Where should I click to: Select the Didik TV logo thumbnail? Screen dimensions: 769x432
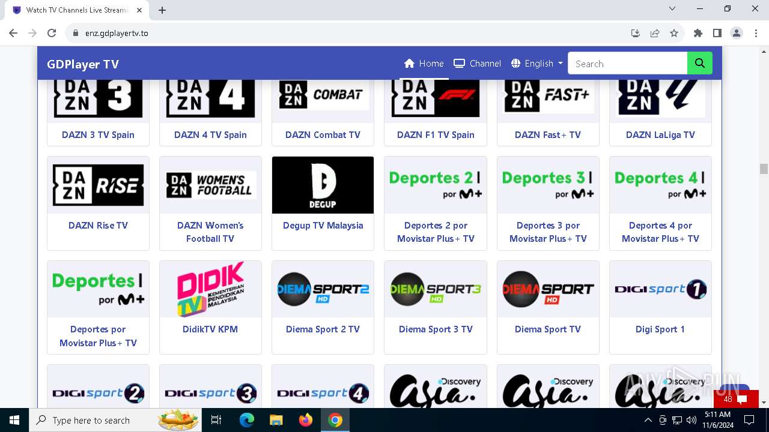210,289
